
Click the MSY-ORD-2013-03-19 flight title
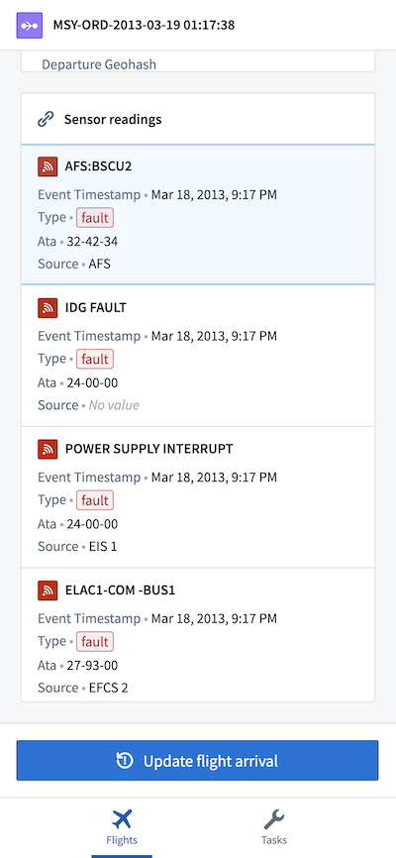click(x=144, y=25)
